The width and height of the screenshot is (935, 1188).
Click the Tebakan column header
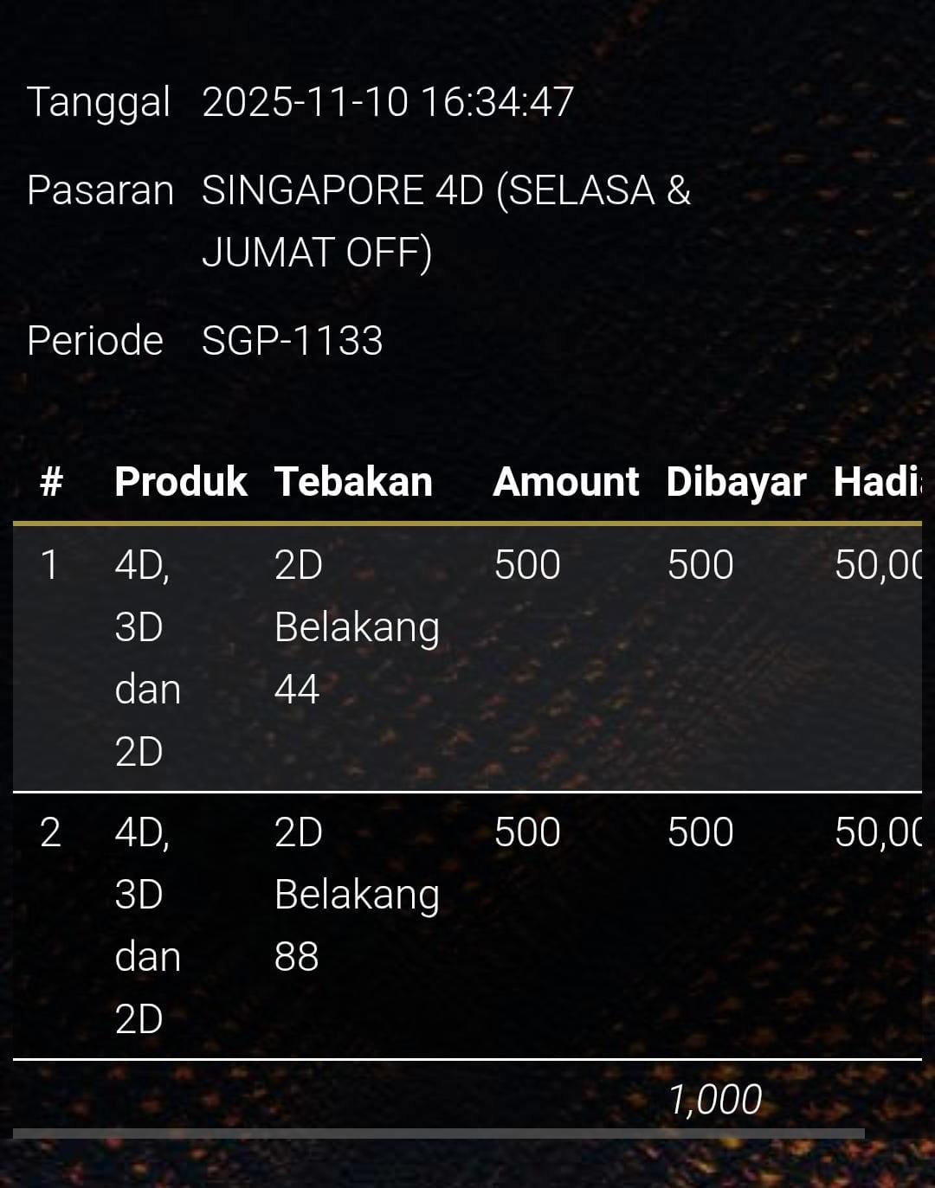353,482
